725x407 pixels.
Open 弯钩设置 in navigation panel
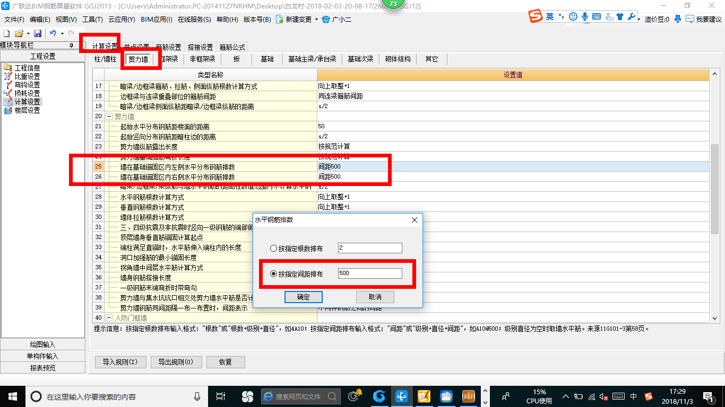(x=27, y=85)
